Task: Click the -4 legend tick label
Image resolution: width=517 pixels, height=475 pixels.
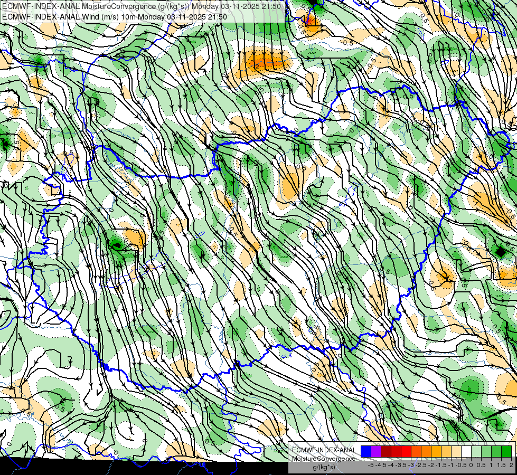Action: pos(391,465)
